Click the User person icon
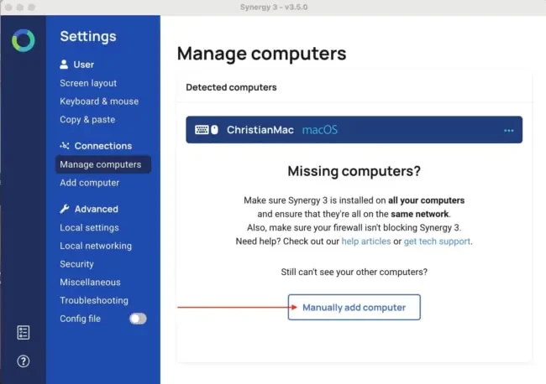Viewport: 546px width, 384px height. coord(64,65)
